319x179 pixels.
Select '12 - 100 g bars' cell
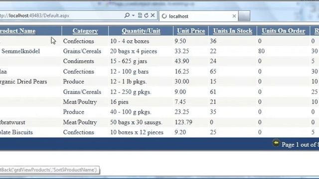pos(130,72)
